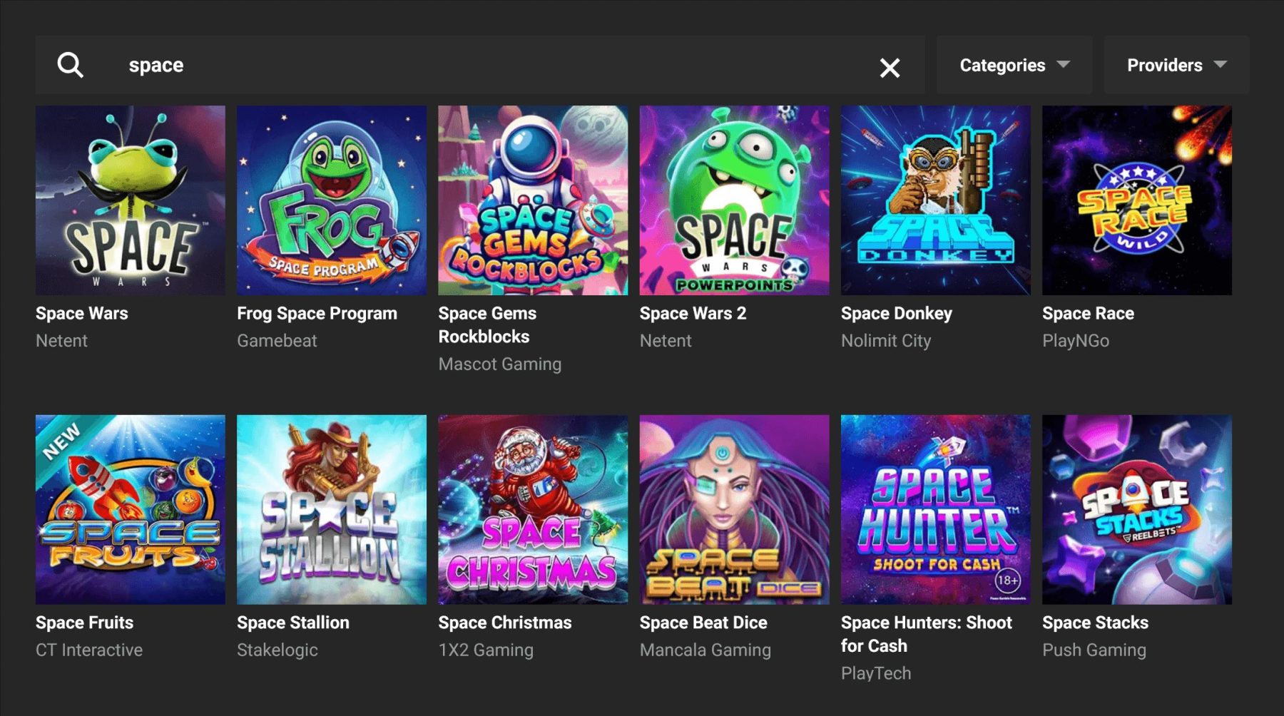The height and width of the screenshot is (716, 1284).
Task: Open the Space Wars game thumbnail
Action: coord(131,200)
